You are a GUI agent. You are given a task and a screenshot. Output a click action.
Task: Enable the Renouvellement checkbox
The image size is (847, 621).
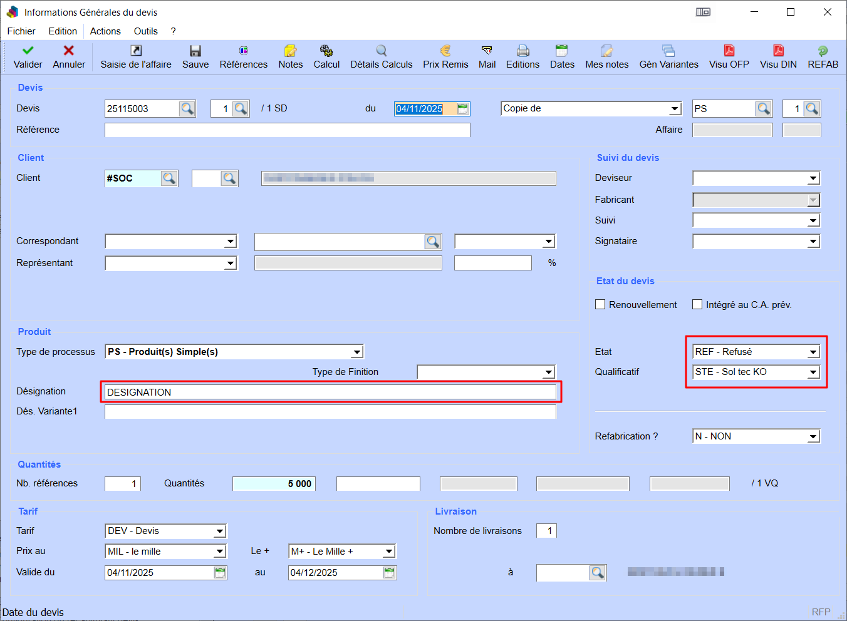[600, 305]
